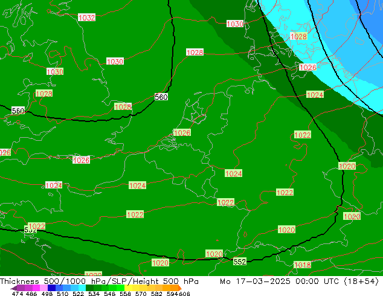
Task: Pick the bright yellow legend swatch
Action: point(128,288)
